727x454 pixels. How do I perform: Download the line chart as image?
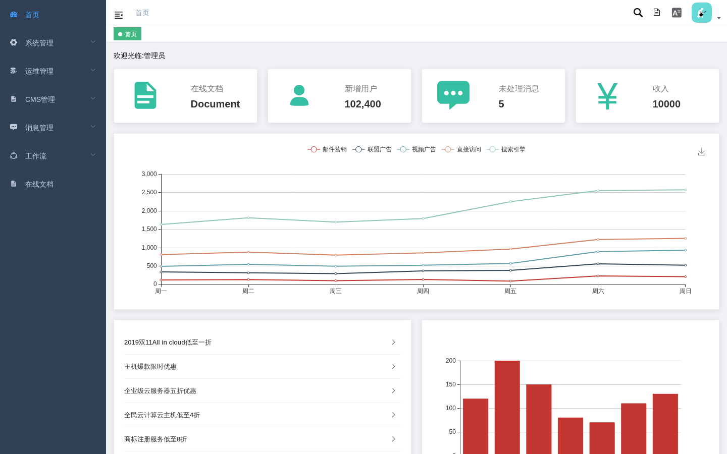702,151
